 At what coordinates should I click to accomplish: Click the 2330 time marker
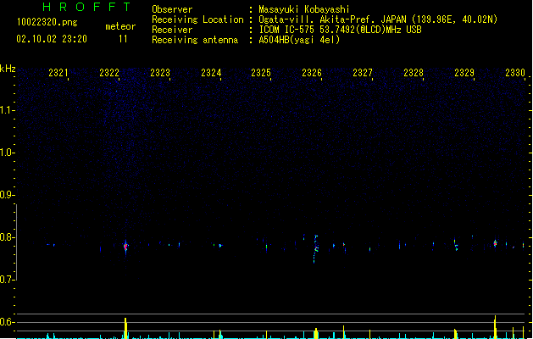pyautogui.click(x=515, y=73)
